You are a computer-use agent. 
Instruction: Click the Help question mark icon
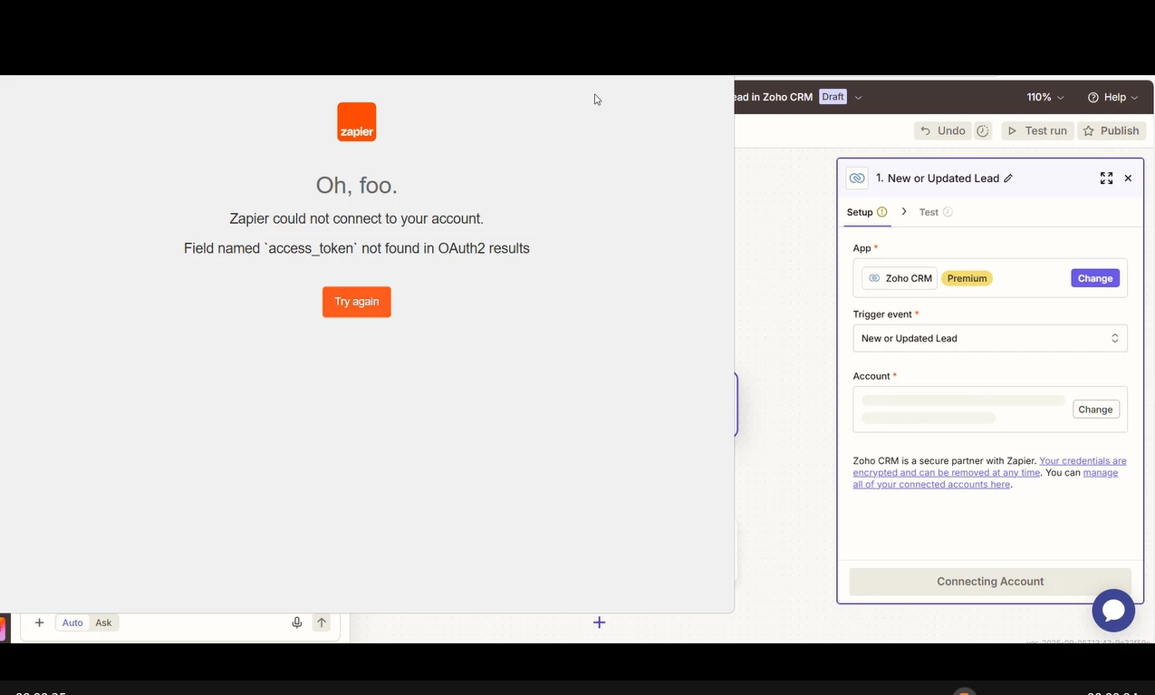(1093, 97)
